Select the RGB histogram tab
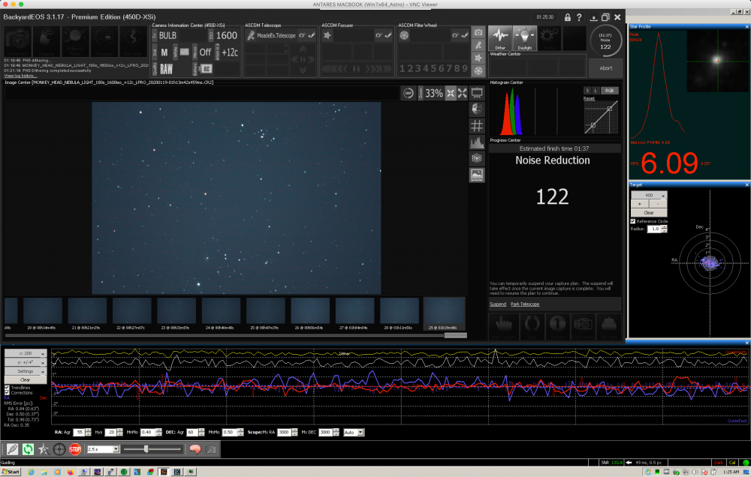Image resolution: width=751 pixels, height=477 pixels. [x=610, y=91]
